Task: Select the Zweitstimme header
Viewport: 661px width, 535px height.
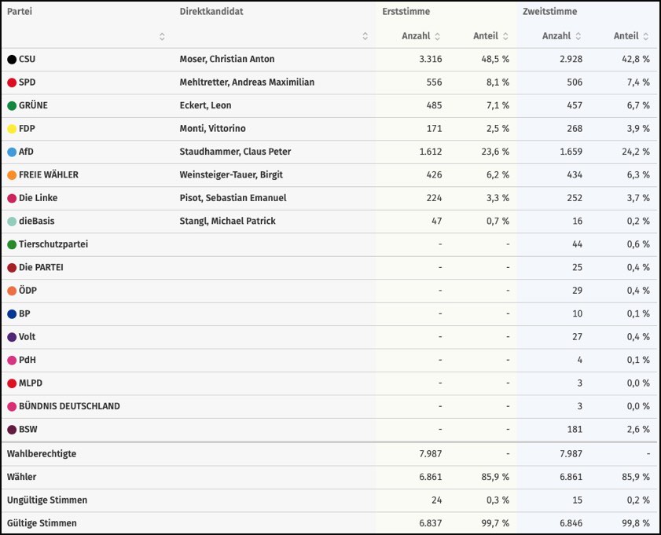Action: tap(549, 12)
